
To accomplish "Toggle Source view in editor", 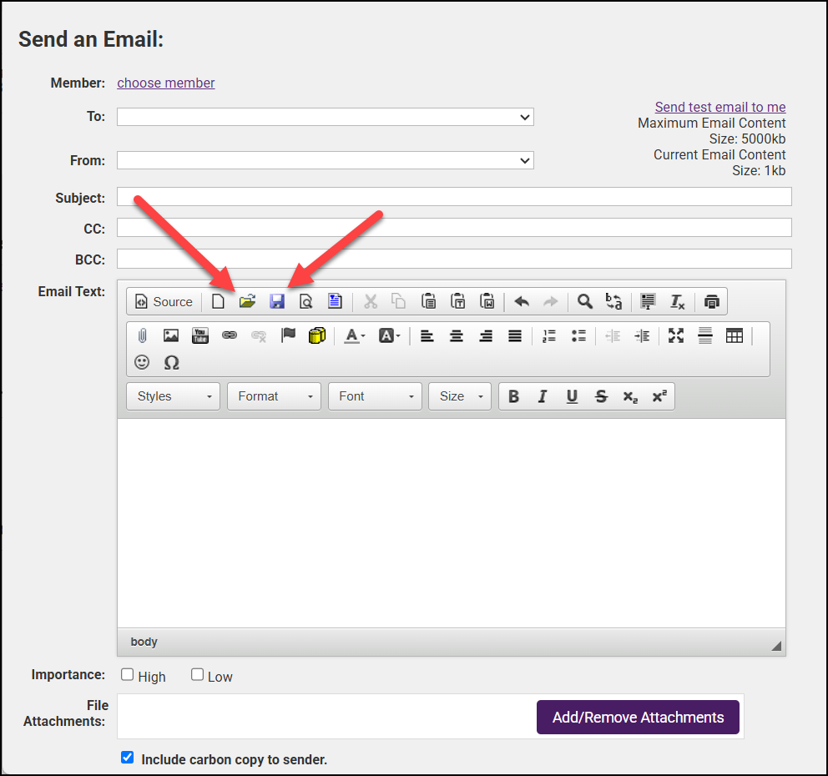I will click(164, 301).
